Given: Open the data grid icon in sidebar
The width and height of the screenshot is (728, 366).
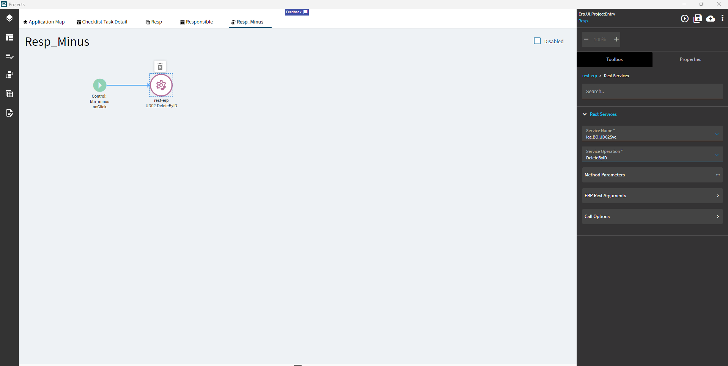Looking at the screenshot, I should pos(9,93).
